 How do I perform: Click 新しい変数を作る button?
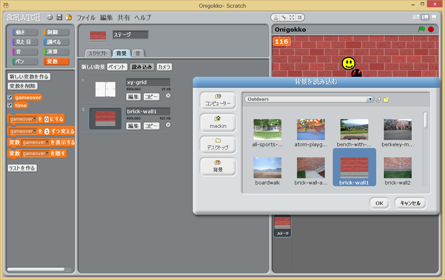29,77
